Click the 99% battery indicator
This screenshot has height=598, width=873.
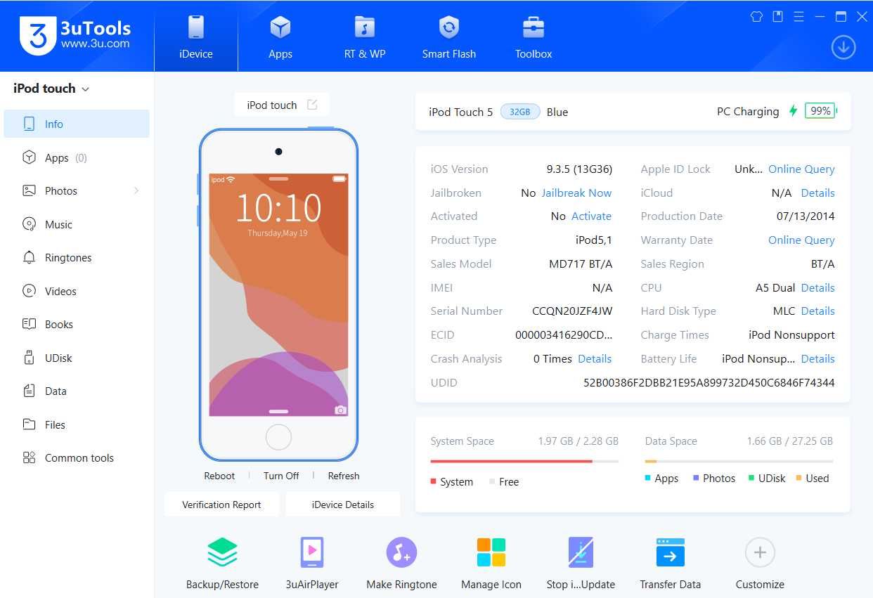coord(820,111)
